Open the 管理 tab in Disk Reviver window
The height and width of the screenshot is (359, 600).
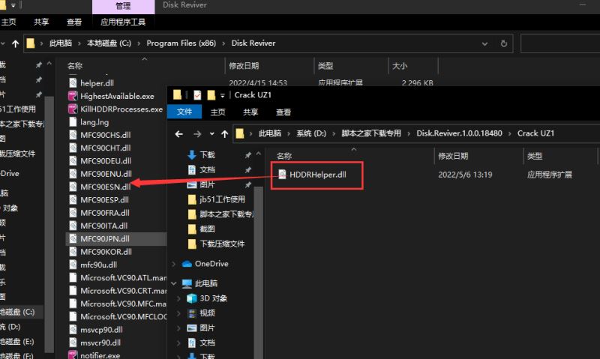coord(123,6)
